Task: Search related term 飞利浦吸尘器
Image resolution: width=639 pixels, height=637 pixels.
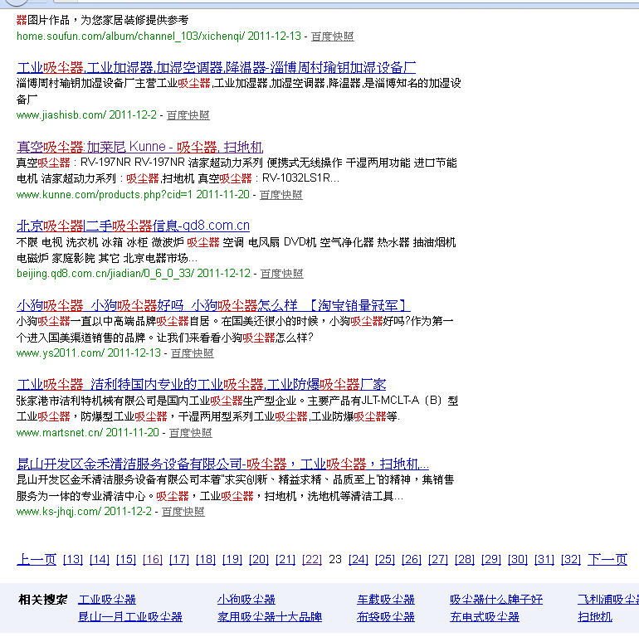Action: coord(608,600)
